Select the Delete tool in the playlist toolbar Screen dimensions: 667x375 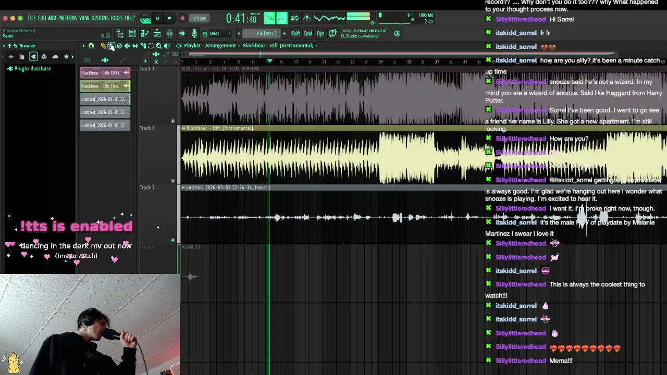(119, 46)
